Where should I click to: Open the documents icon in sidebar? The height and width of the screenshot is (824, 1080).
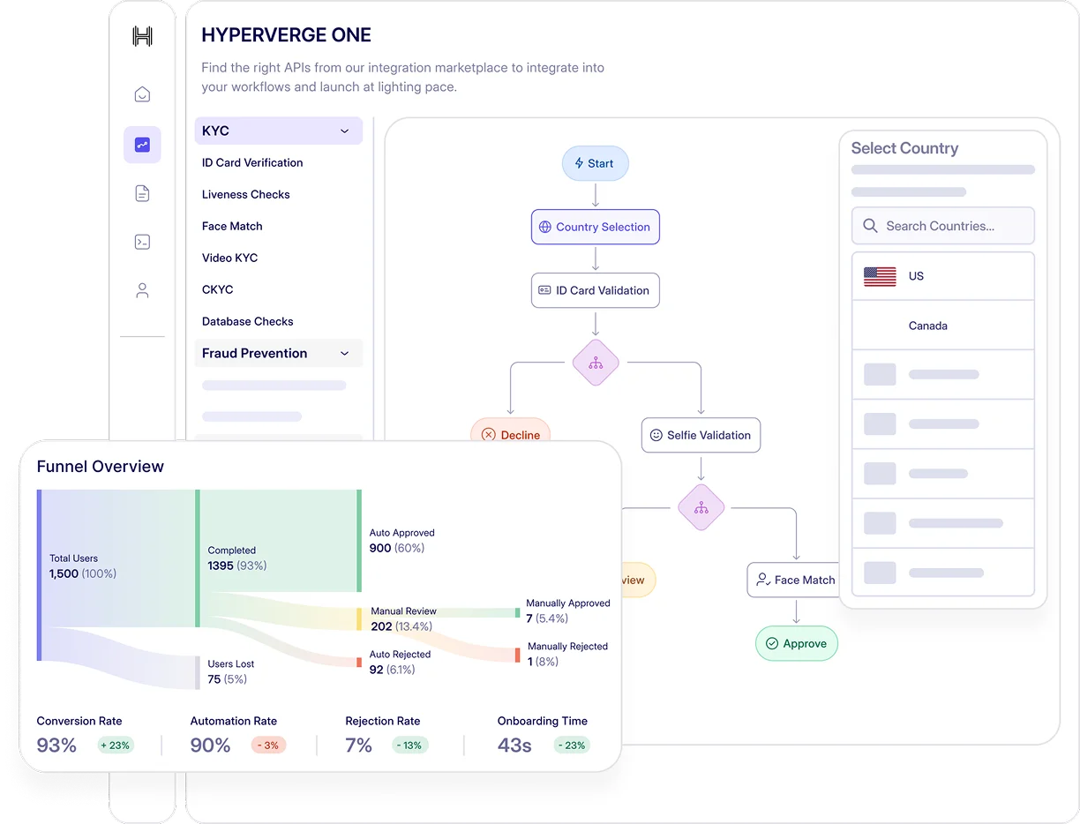click(142, 193)
